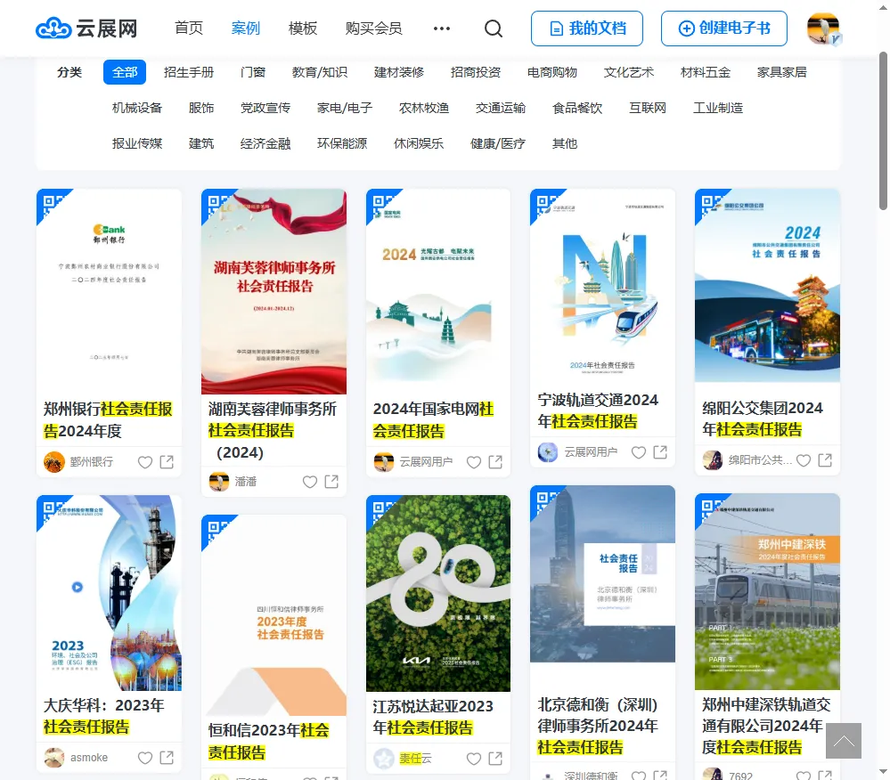The image size is (890, 780).
Task: Like the 2024年国家电网 report
Action: click(x=474, y=462)
